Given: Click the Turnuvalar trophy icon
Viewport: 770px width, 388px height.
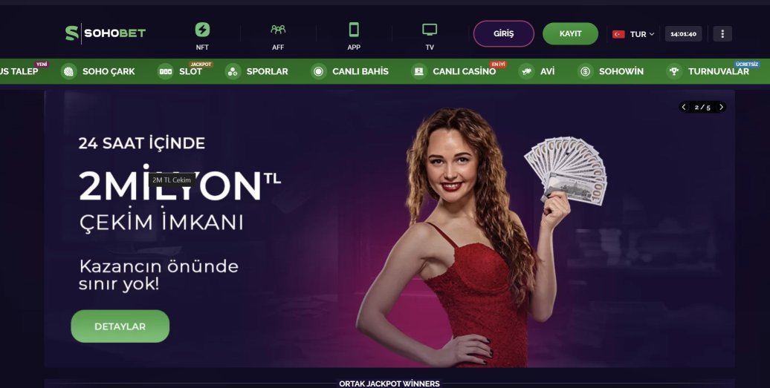Looking at the screenshot, I should tap(673, 71).
